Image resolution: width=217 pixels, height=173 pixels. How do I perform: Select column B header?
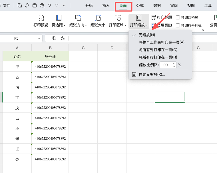pyautogui.click(x=50, y=48)
